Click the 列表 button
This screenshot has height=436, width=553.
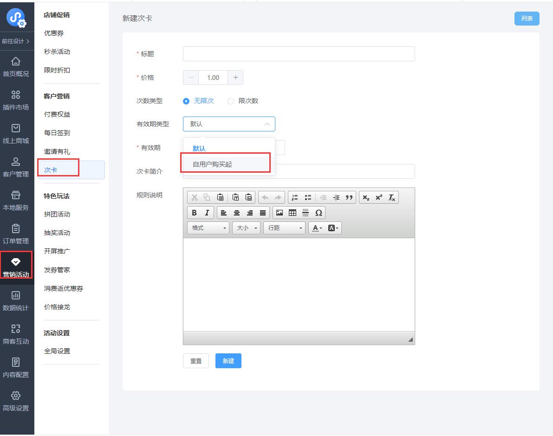coord(527,19)
